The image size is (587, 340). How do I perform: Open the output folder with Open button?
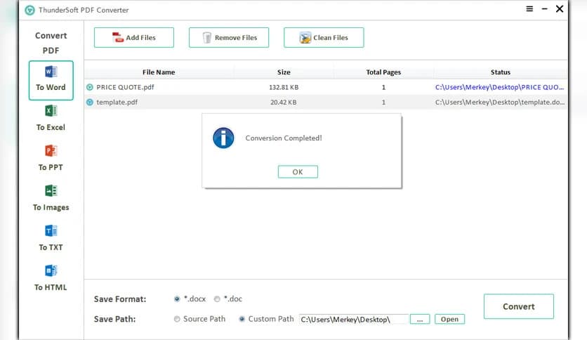(449, 319)
